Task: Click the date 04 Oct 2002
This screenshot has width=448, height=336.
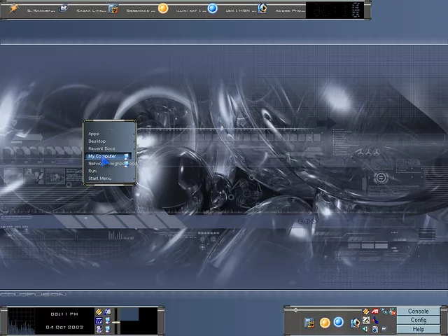Action: (x=64, y=327)
